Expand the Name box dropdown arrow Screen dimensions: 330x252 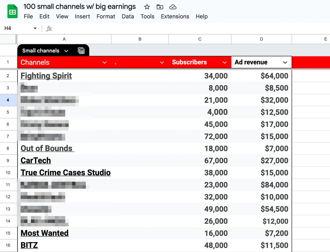35,29
